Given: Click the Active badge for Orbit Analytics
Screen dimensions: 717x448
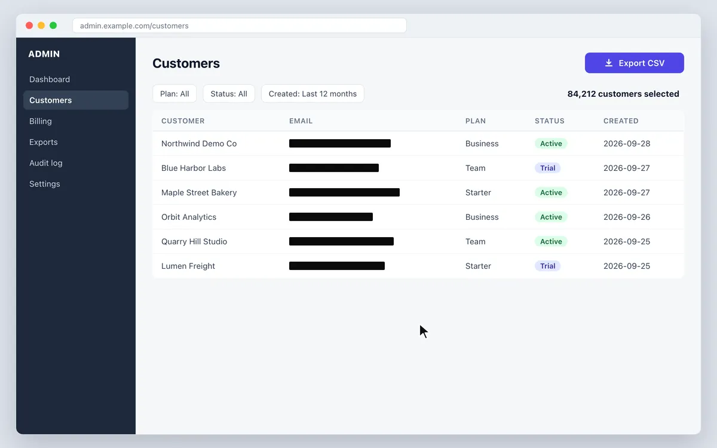Looking at the screenshot, I should point(551,217).
